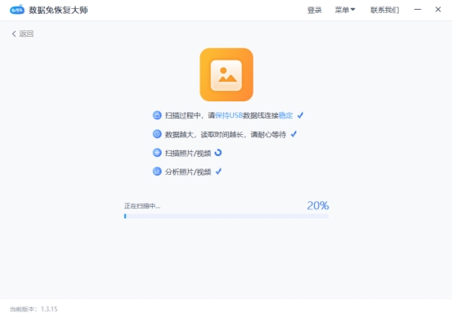
Task: Minimize the application window
Action: coord(418,10)
